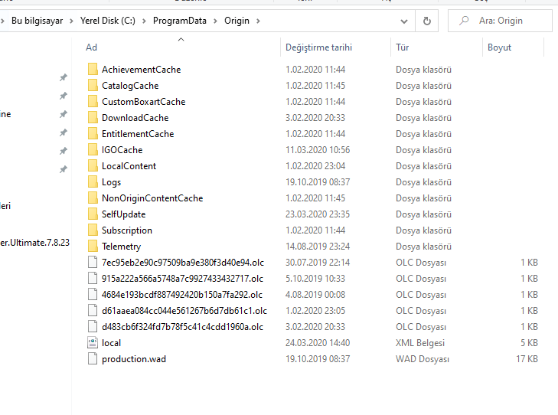Click the file icon of 915a222a566a5748a7c9927433432717.olc
This screenshot has height=415, width=558.
pos(93,279)
